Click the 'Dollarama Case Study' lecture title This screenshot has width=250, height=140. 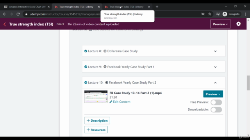click(122, 51)
